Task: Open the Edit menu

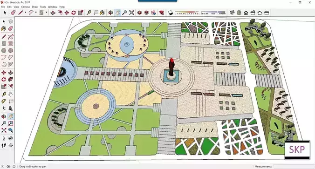Action: pyautogui.click(x=9, y=7)
